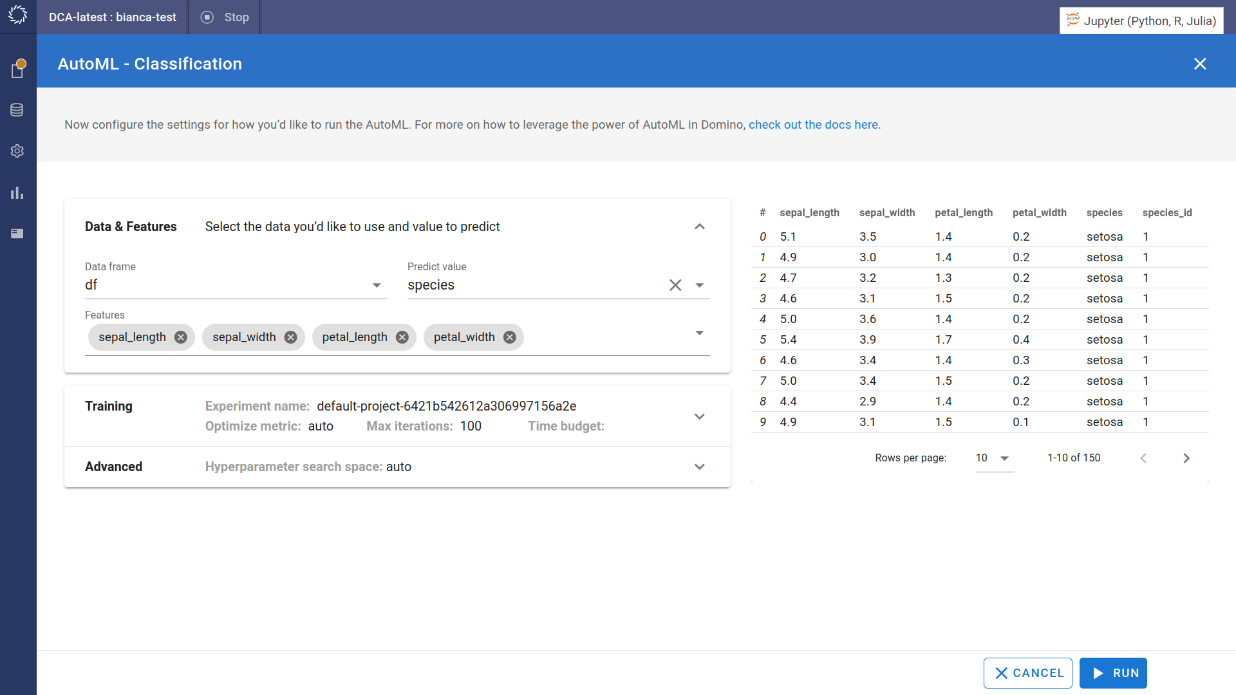The image size is (1236, 695).
Task: Remove the sepal_width feature chip
Action: tap(291, 337)
